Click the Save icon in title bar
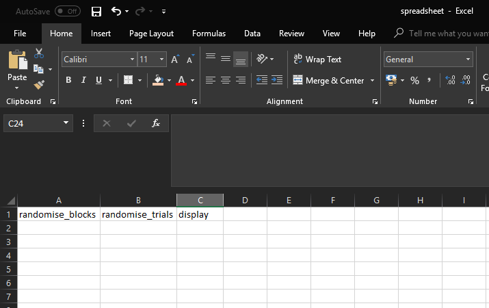The height and width of the screenshot is (308, 489). tap(96, 12)
